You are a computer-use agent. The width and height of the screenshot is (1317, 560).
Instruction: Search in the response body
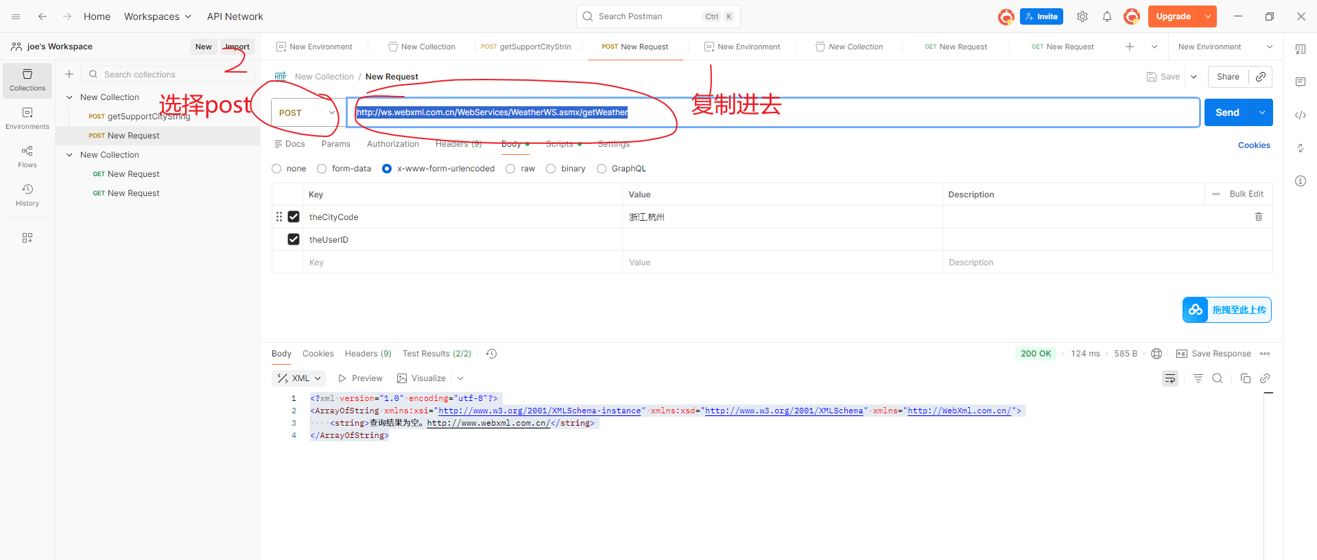pyautogui.click(x=1218, y=378)
